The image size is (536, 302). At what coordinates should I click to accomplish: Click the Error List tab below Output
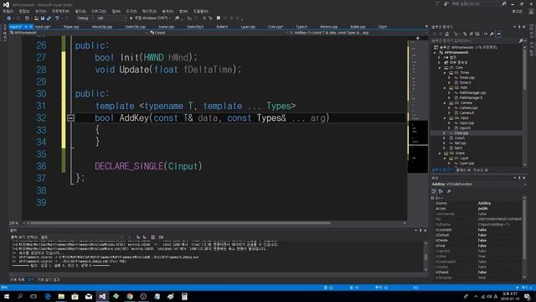[x=17, y=279]
